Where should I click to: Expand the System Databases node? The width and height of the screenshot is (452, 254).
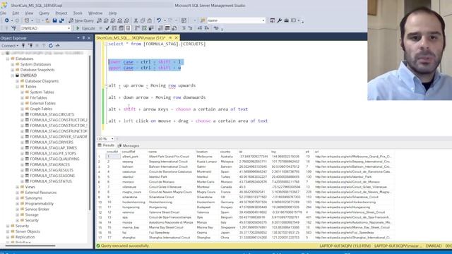pos(13,64)
